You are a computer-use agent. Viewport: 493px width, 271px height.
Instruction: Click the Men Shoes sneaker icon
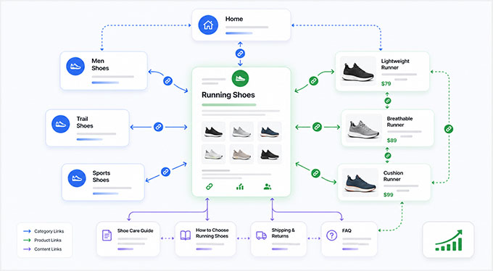pyautogui.click(x=75, y=67)
